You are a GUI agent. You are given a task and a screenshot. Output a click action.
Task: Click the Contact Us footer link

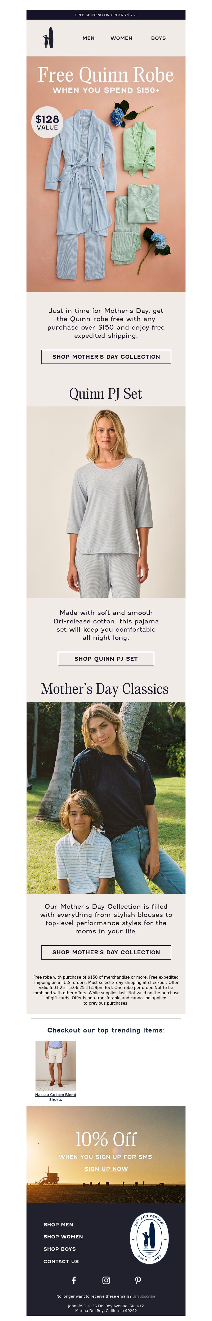(61, 1261)
